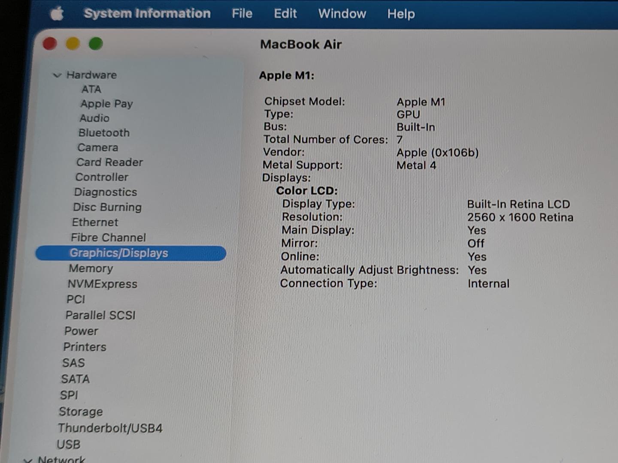The image size is (618, 463).
Task: Select Camera in the hardware list
Action: [x=98, y=147]
